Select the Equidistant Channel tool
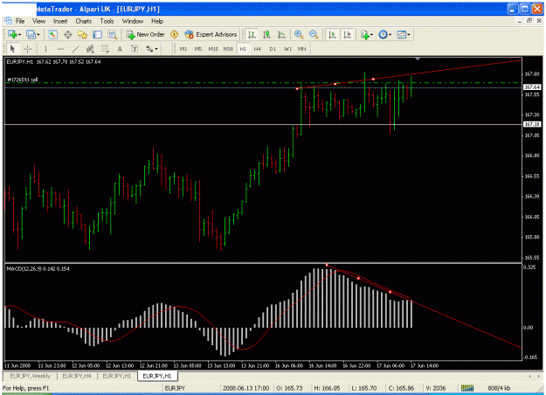The width and height of the screenshot is (546, 395). 90,49
